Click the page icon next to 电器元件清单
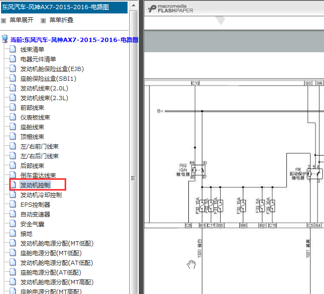Viewport: 324px width, 294px height. [x=13, y=59]
